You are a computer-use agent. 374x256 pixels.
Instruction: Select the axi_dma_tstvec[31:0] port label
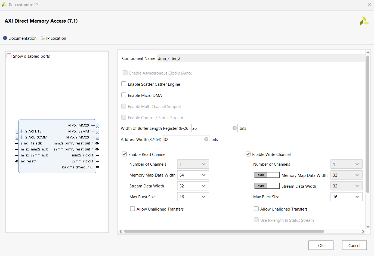(78, 167)
